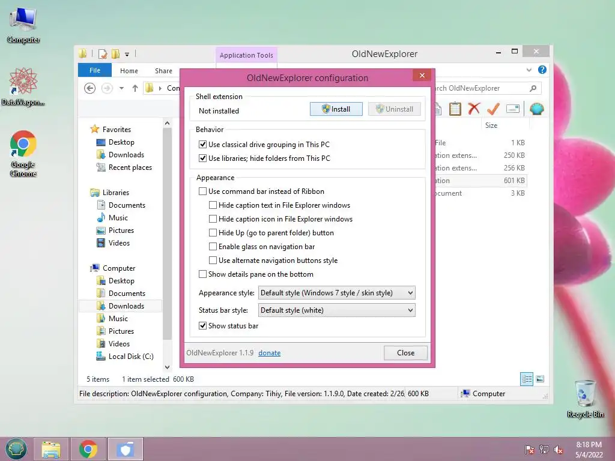Screen dimensions: 615x461
Task: Click the Rename toolbar icon
Action: (x=513, y=109)
